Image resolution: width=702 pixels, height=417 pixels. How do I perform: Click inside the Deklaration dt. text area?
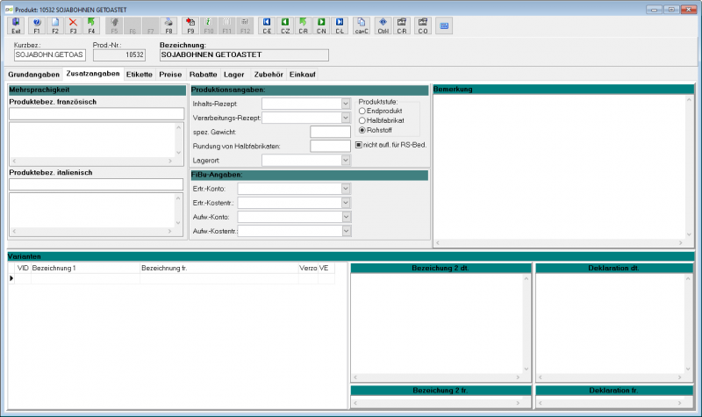point(610,323)
